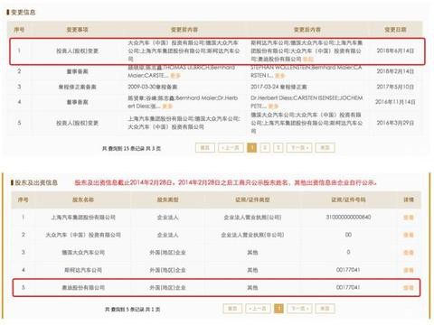The height and width of the screenshot is (325, 434).
Task: Select date cell 2018年6月14日
Action: [395, 51]
